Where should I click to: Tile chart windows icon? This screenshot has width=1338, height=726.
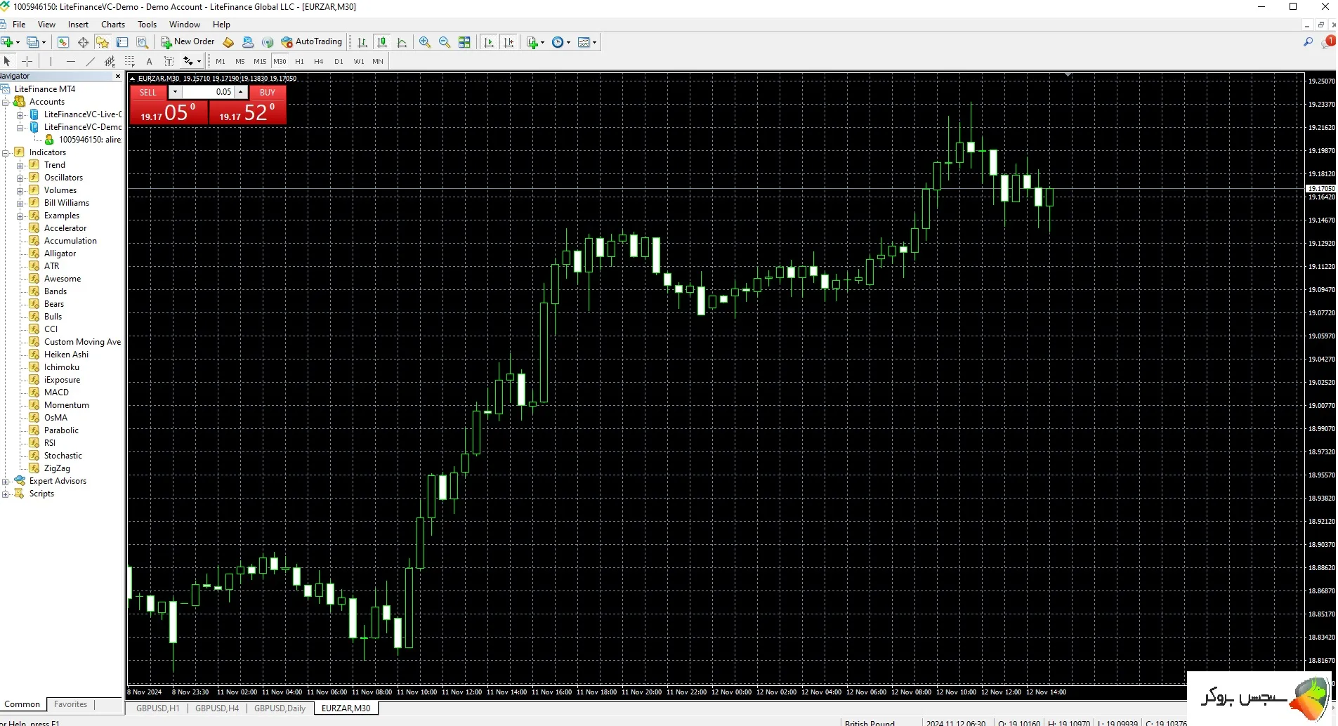[x=464, y=42]
